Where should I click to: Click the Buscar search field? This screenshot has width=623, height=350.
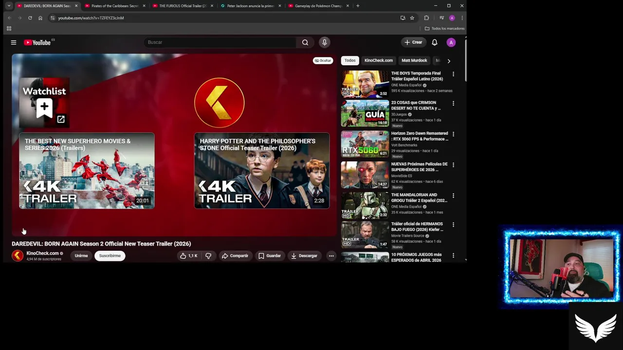pos(220,42)
